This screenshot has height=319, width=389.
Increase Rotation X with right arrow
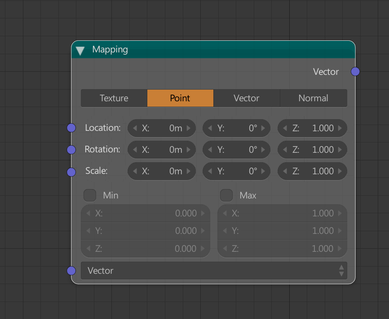pyautogui.click(x=189, y=150)
